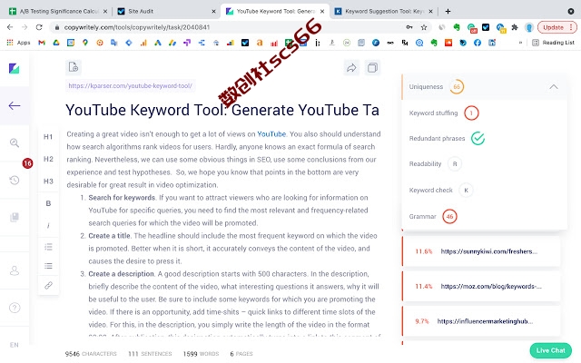The width and height of the screenshot is (581, 363).
Task: Open the search magnifier in sidebar
Action: [15, 142]
